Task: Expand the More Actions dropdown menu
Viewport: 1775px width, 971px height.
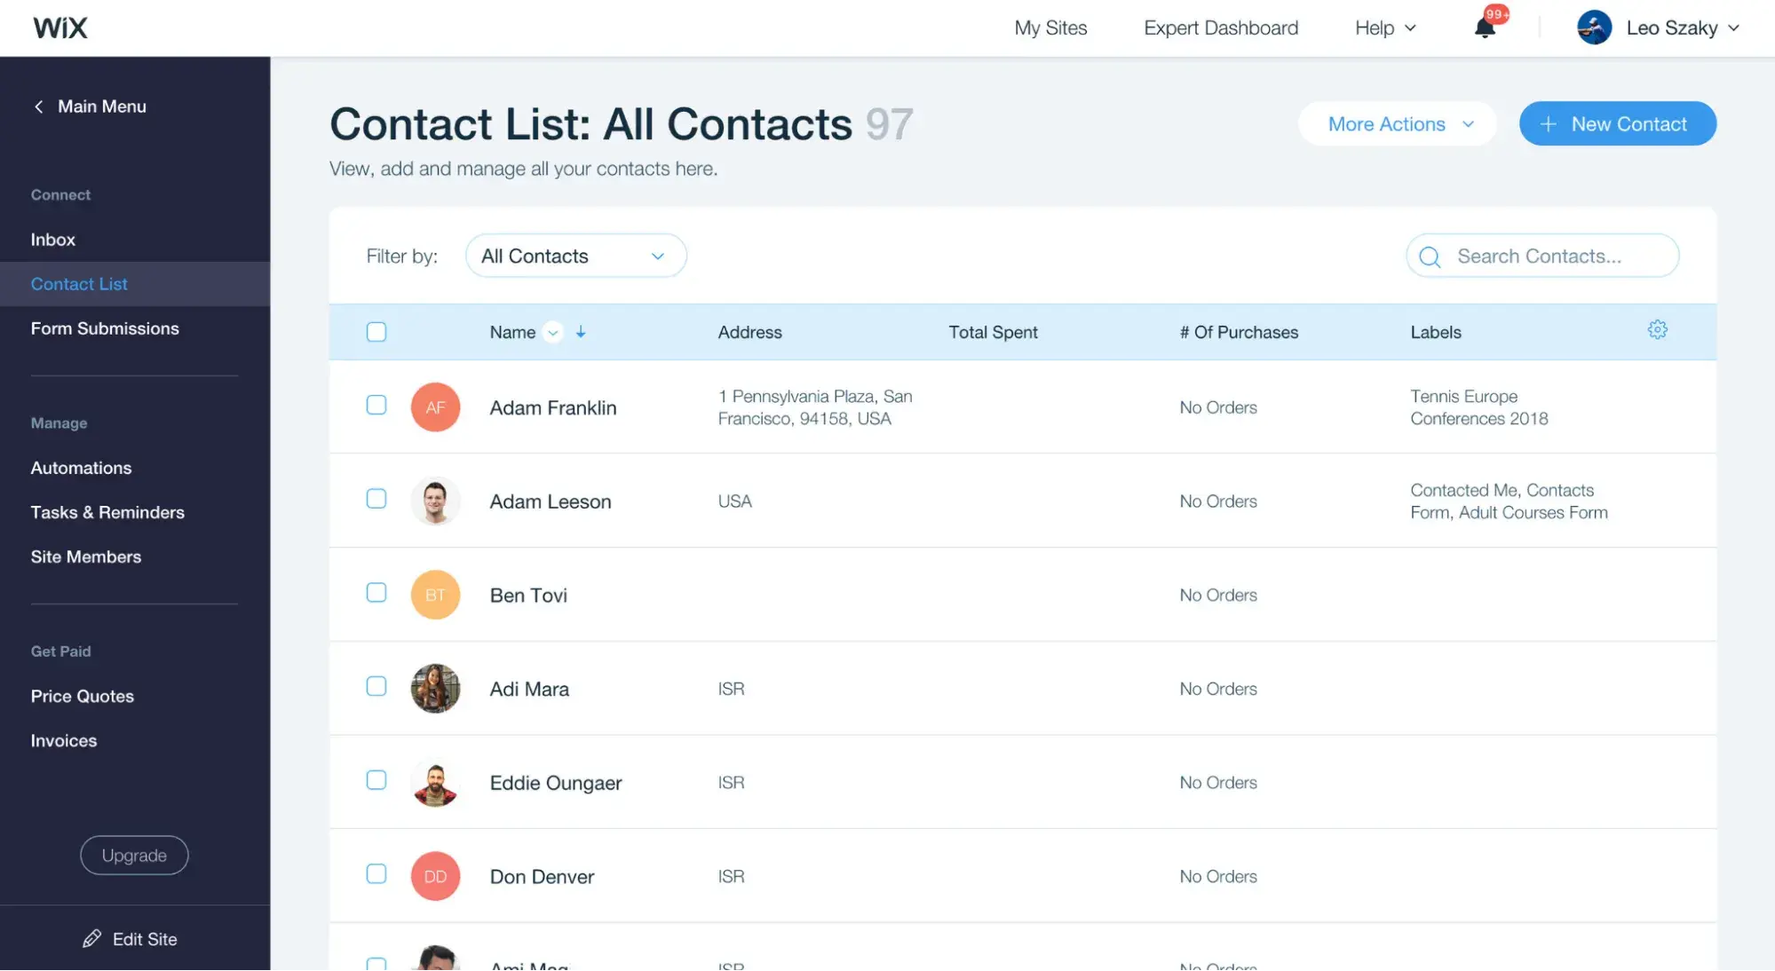Action: tap(1399, 122)
